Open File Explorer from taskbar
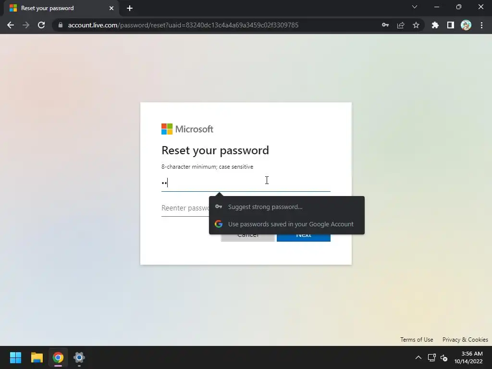This screenshot has width=492, height=369. coord(37,357)
